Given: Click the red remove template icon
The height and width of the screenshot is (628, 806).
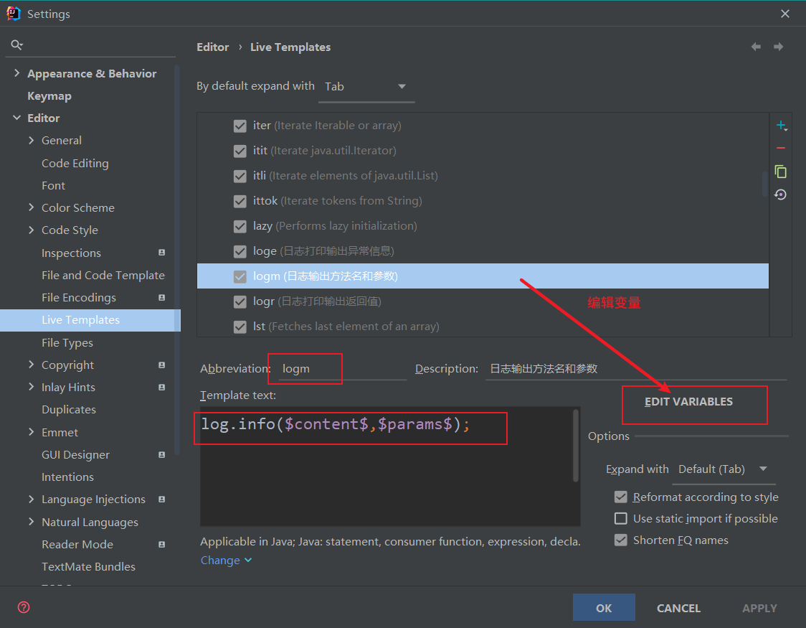Looking at the screenshot, I should click(x=780, y=148).
